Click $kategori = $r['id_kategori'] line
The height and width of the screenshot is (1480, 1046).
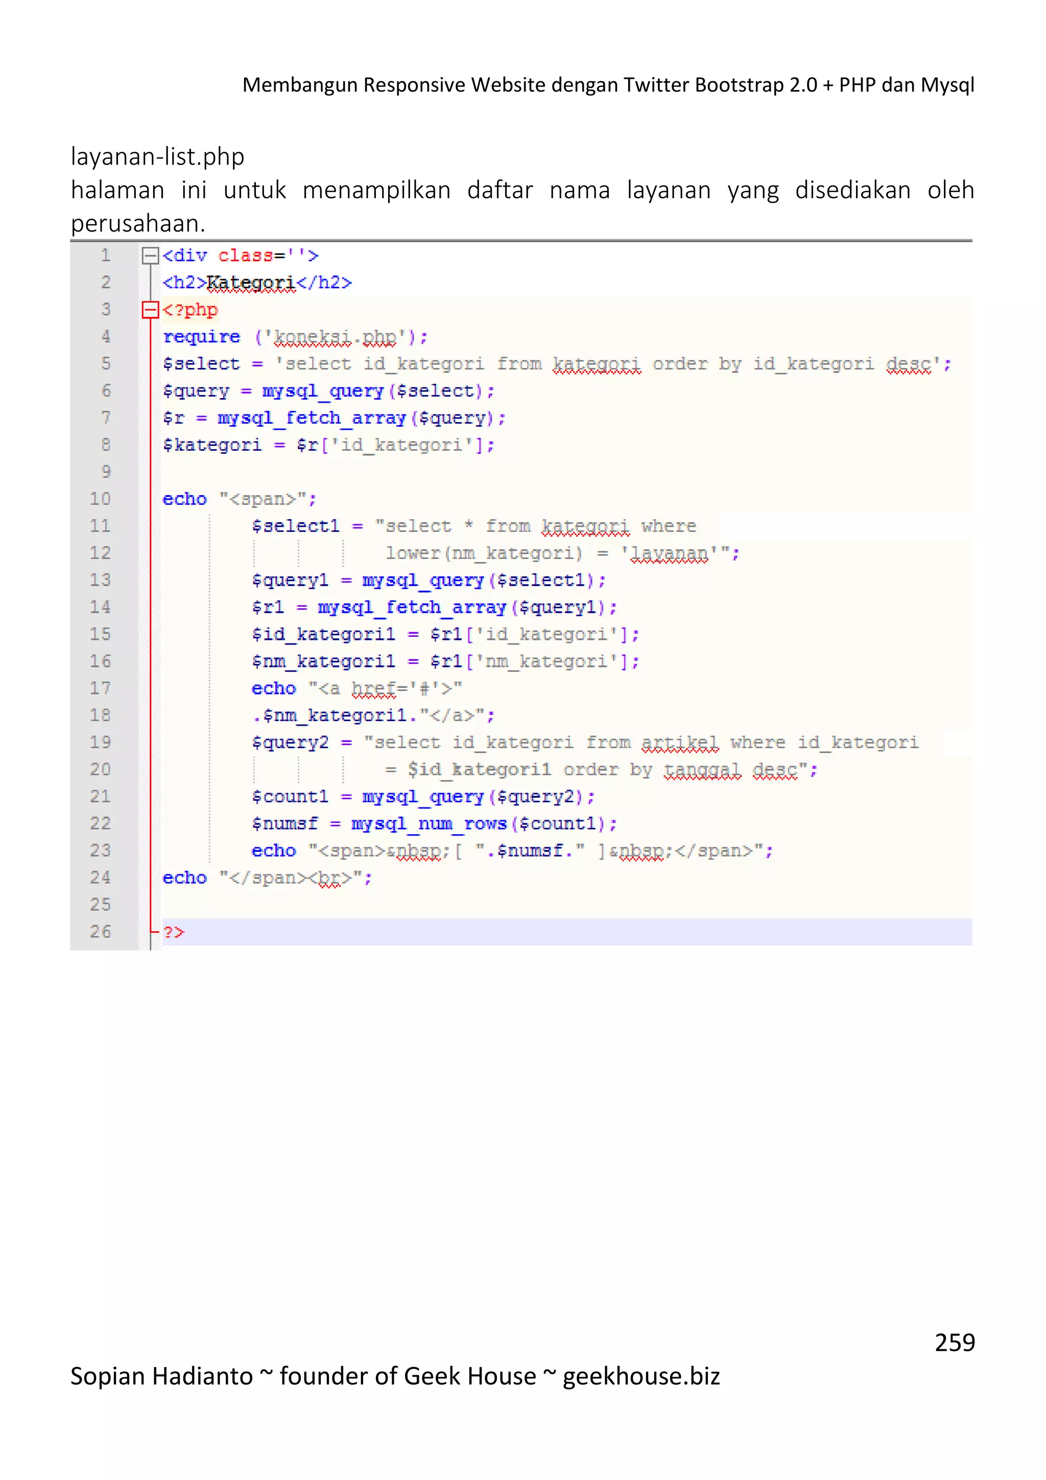[x=328, y=446]
